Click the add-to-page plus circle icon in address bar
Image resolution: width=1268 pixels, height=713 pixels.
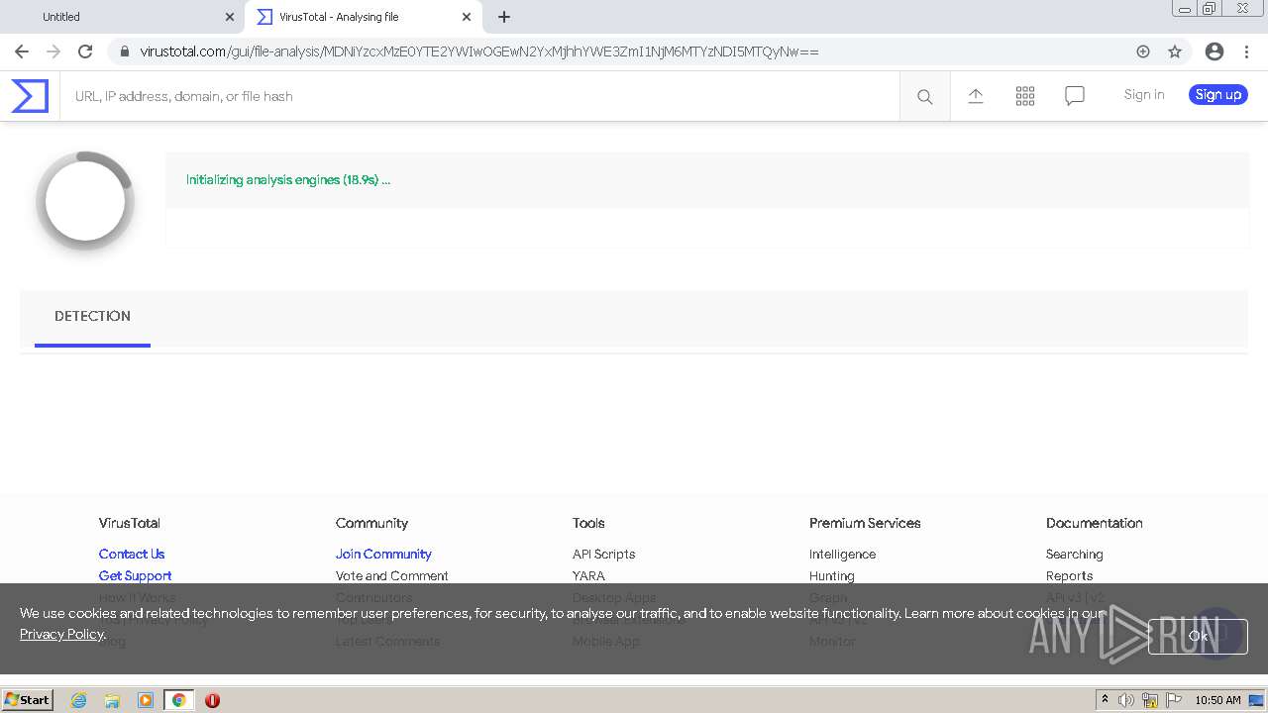[1143, 51]
